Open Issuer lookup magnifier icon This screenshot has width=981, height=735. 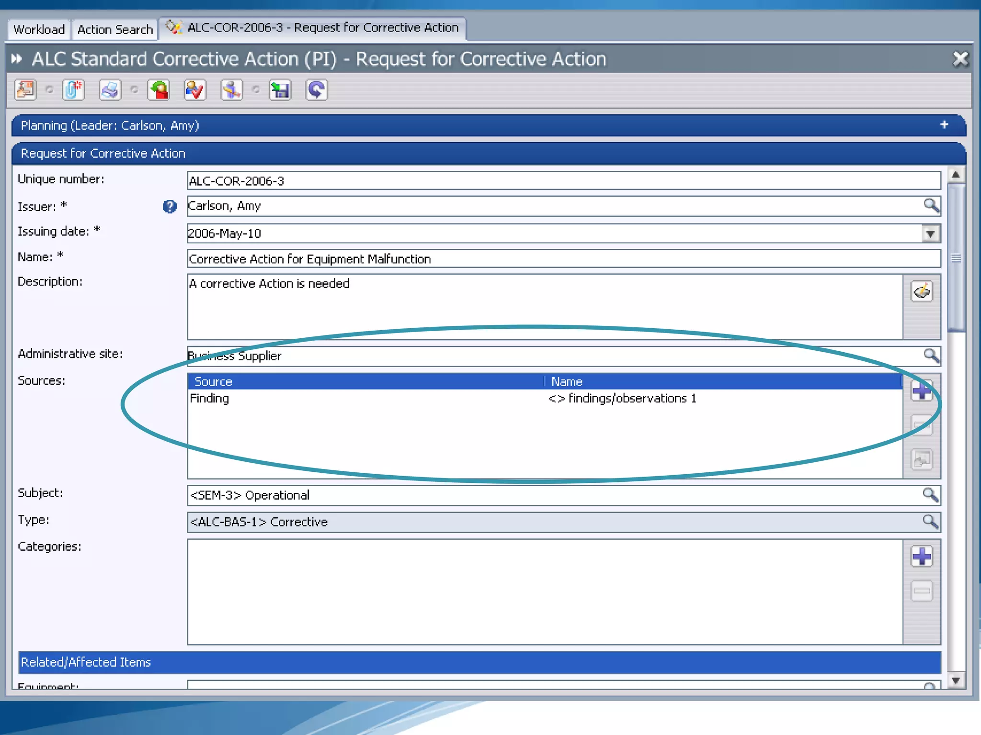pos(931,206)
